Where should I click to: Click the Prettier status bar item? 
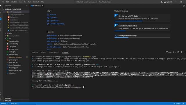point(177,104)
